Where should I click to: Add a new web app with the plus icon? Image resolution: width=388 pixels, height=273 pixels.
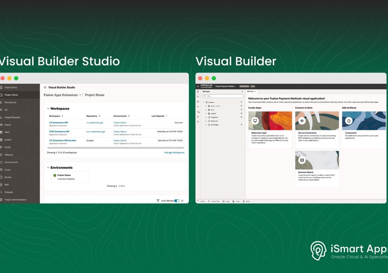[242, 91]
